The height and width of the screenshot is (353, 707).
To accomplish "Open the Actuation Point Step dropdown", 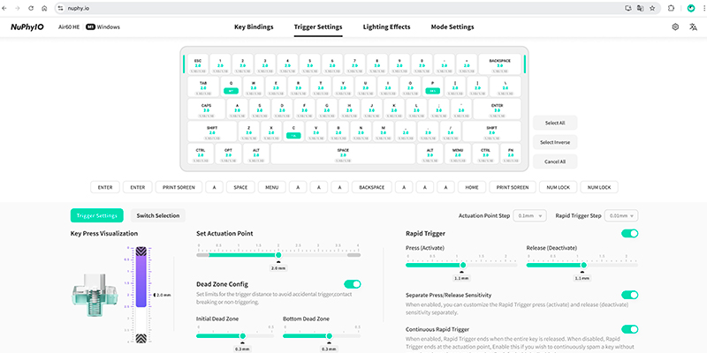I will pos(529,215).
